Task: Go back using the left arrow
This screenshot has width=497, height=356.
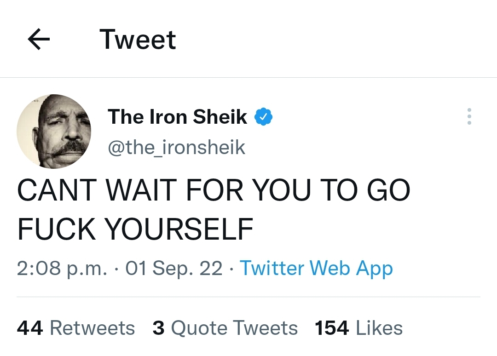Action: click(x=39, y=40)
